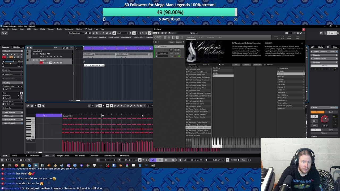340x191 pixels.
Task: Start playback on the transport bar
Action: pyautogui.click(x=166, y=160)
